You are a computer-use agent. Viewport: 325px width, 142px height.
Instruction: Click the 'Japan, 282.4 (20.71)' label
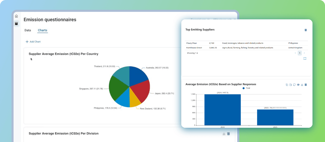point(164,93)
